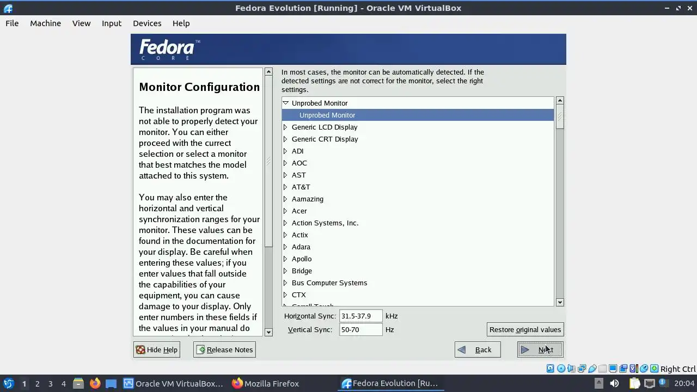Click the USB devices status icon
Screen dimensions: 697x392
click(592, 369)
